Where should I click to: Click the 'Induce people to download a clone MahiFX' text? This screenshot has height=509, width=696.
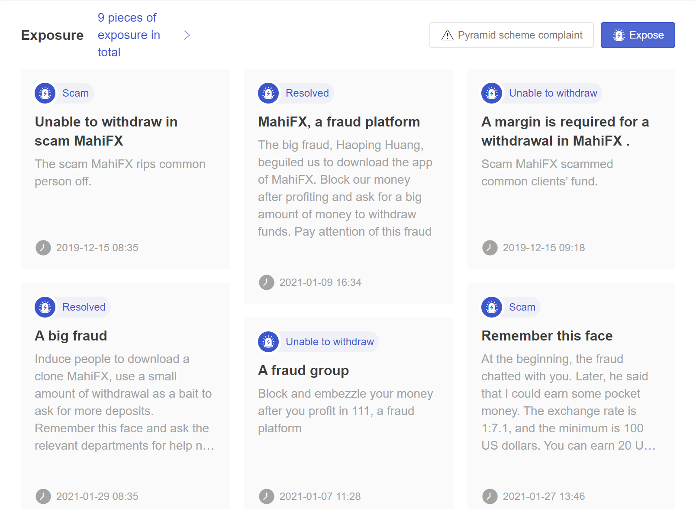coord(125,402)
